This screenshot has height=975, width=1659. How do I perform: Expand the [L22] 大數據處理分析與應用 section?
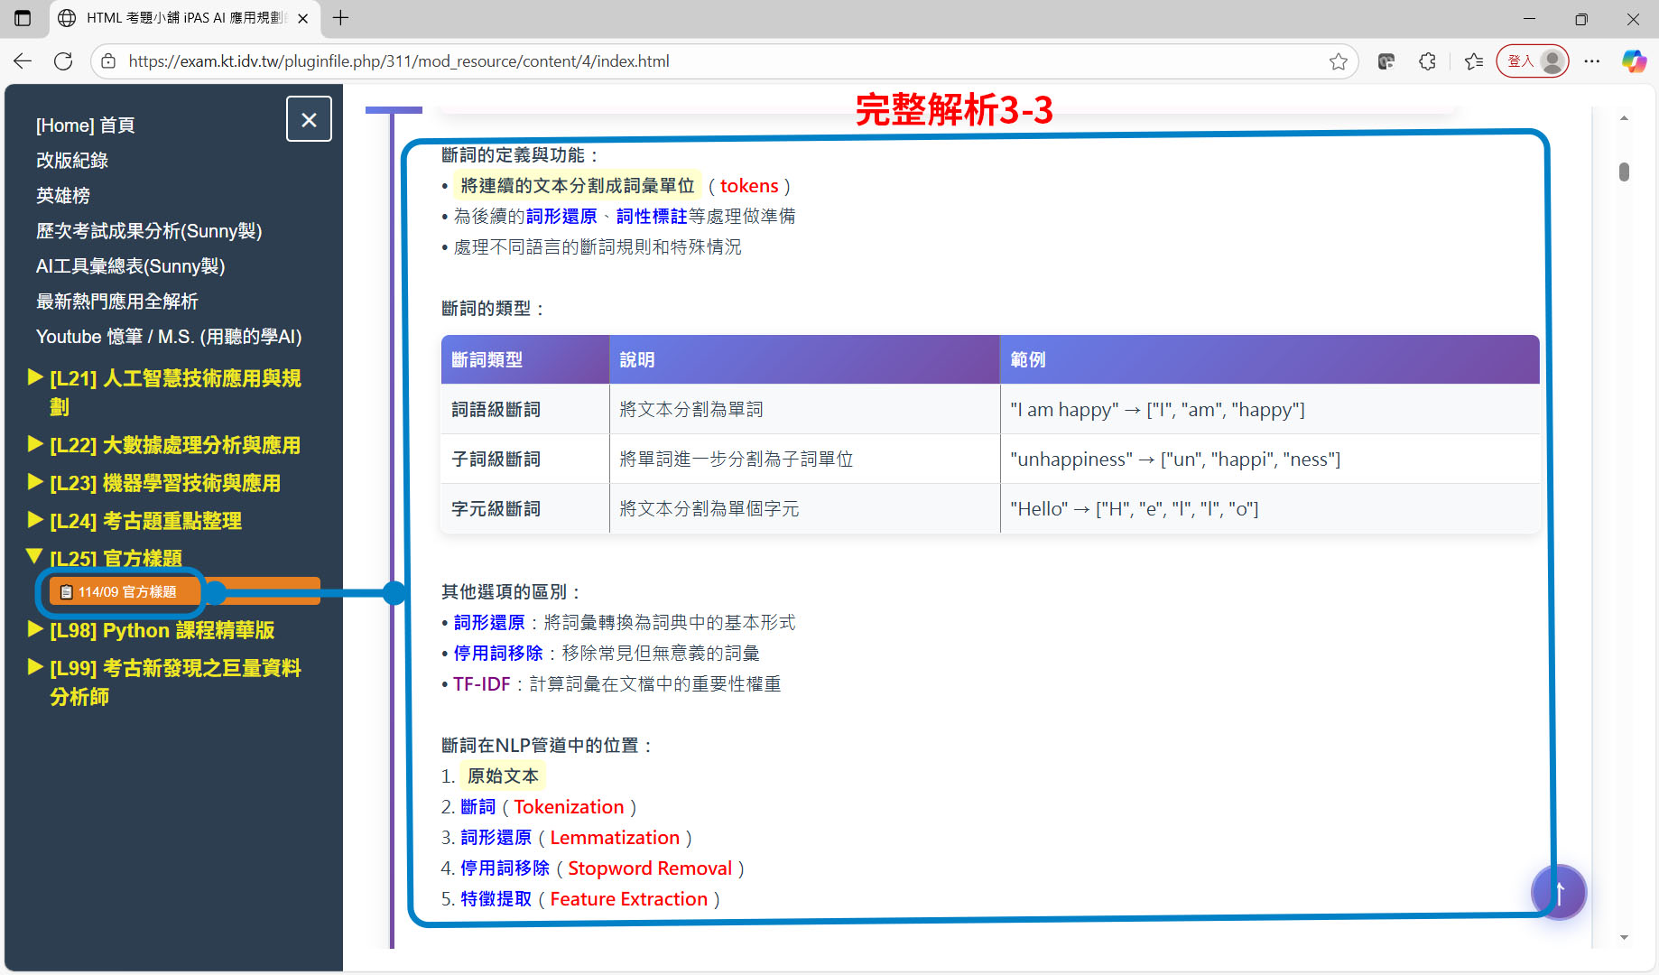[175, 445]
